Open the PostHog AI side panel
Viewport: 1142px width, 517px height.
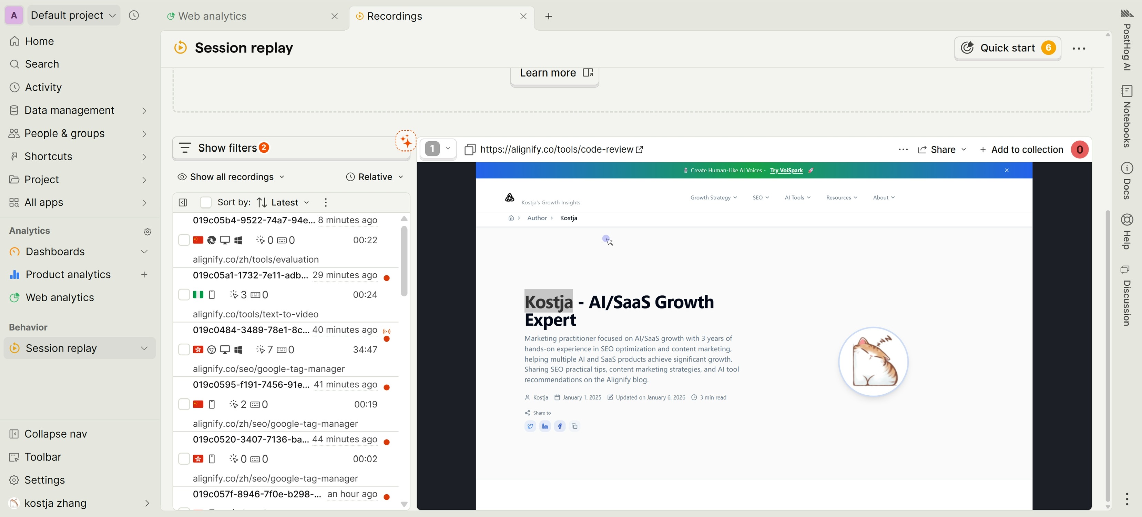[1126, 41]
